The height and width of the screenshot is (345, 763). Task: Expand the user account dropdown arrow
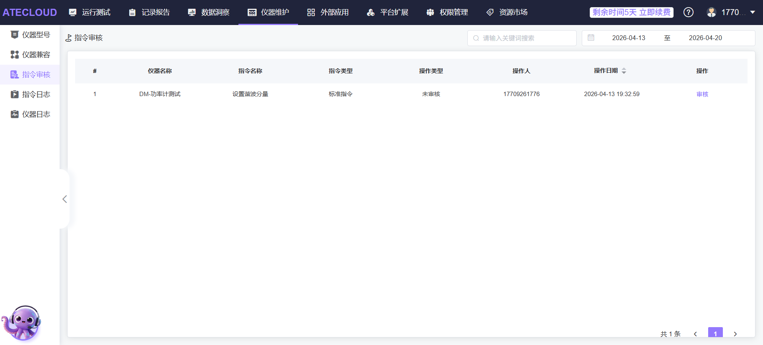coord(752,12)
